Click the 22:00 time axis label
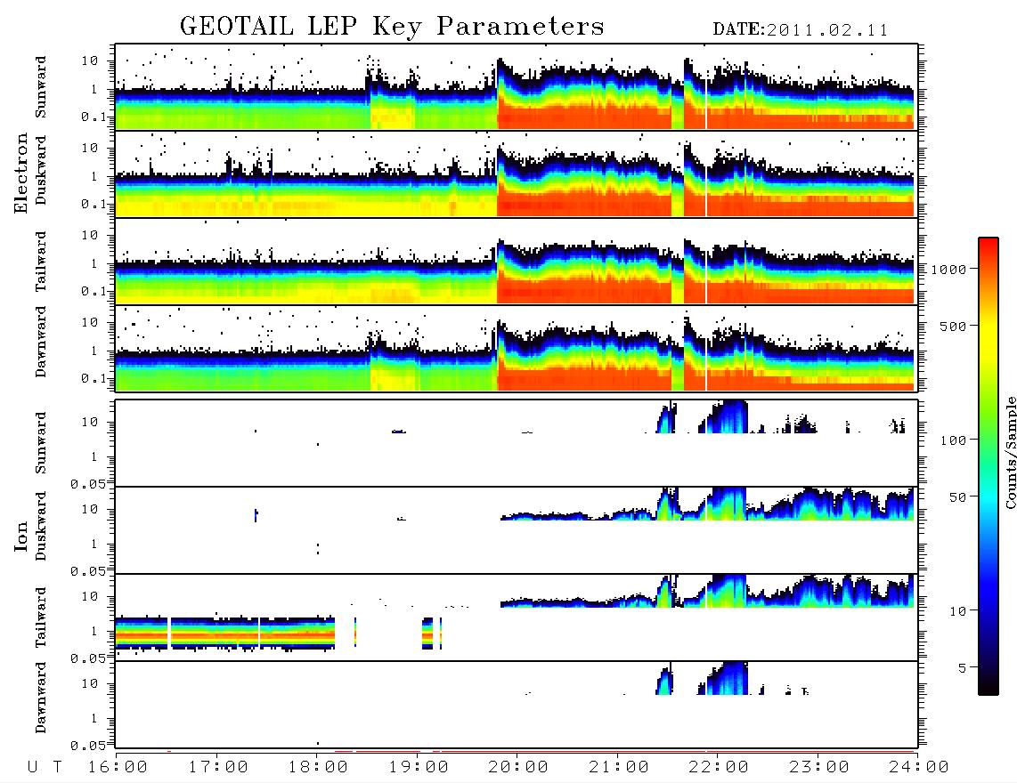1017x783 pixels. [720, 768]
